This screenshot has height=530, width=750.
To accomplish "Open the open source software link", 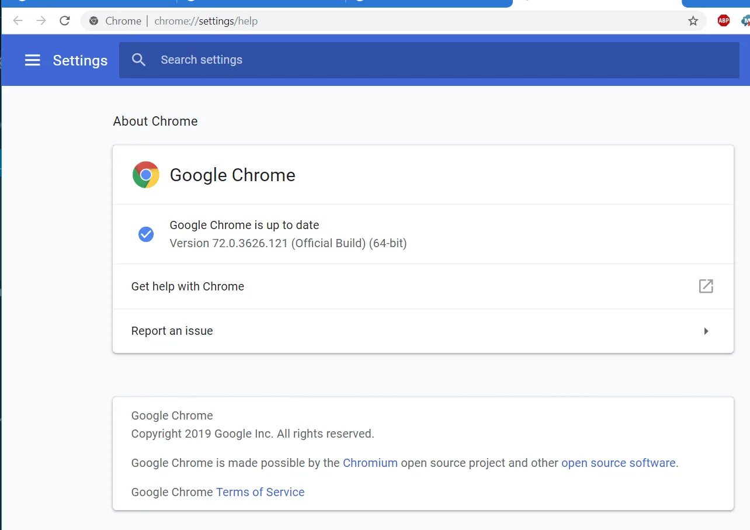I will coord(618,463).
